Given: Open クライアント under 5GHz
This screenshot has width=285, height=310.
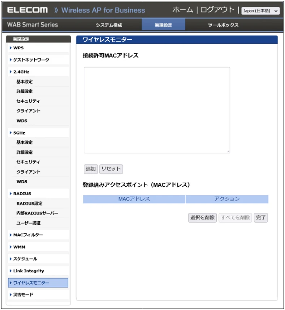Looking at the screenshot, I should (28, 171).
